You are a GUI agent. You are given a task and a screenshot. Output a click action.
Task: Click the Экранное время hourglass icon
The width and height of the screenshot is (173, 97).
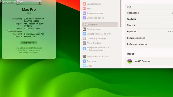click(84, 18)
